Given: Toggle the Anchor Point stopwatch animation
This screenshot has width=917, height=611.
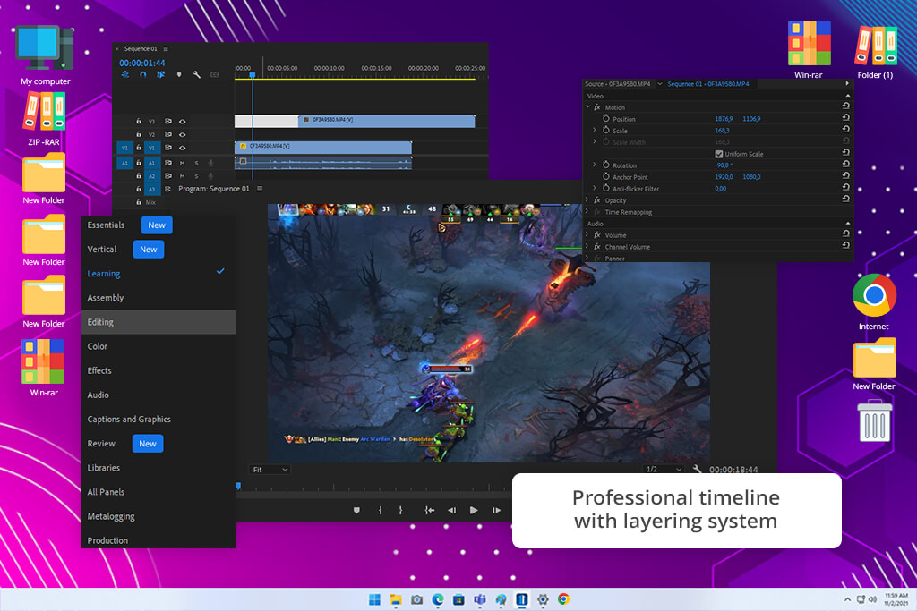Looking at the screenshot, I should point(606,176).
